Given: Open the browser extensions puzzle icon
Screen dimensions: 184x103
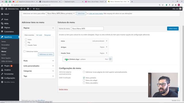Looking at the screenshot, I should 176,5.
